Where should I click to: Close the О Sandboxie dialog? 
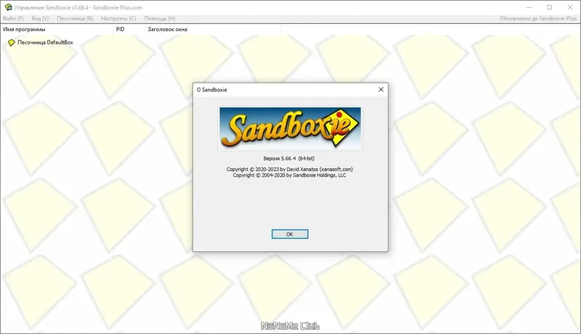tap(381, 89)
